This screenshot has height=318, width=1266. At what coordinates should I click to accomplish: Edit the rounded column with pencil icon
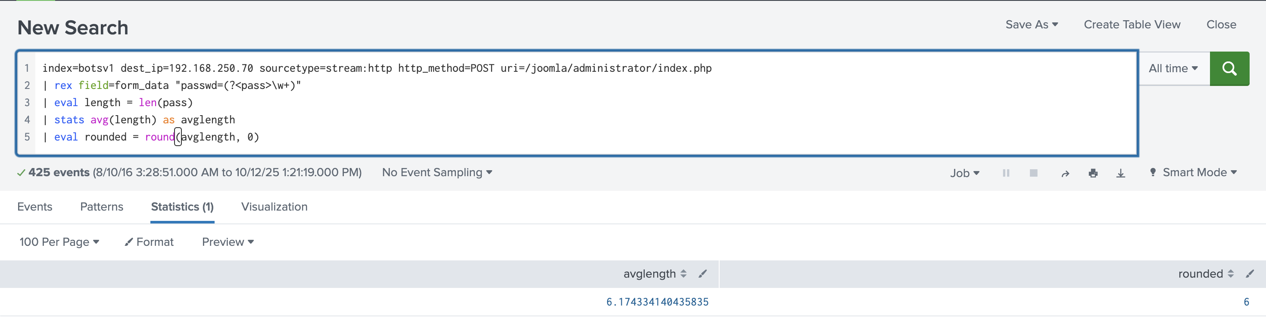pyautogui.click(x=1249, y=274)
